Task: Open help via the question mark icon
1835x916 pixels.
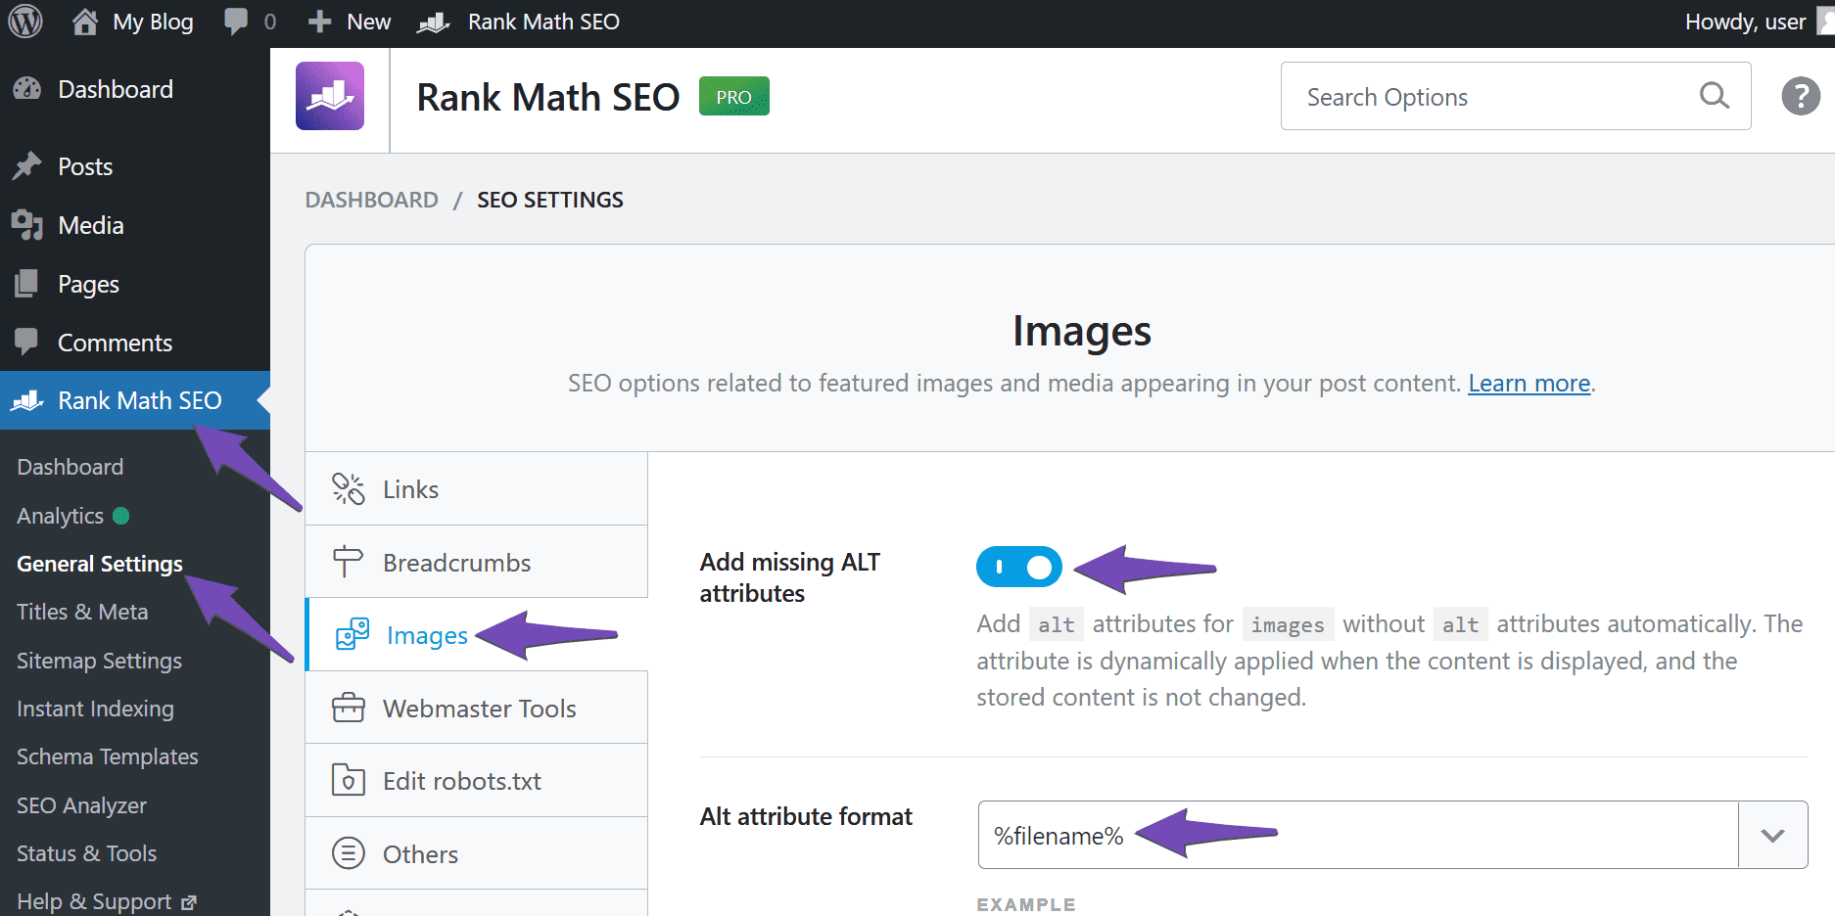Action: point(1800,96)
